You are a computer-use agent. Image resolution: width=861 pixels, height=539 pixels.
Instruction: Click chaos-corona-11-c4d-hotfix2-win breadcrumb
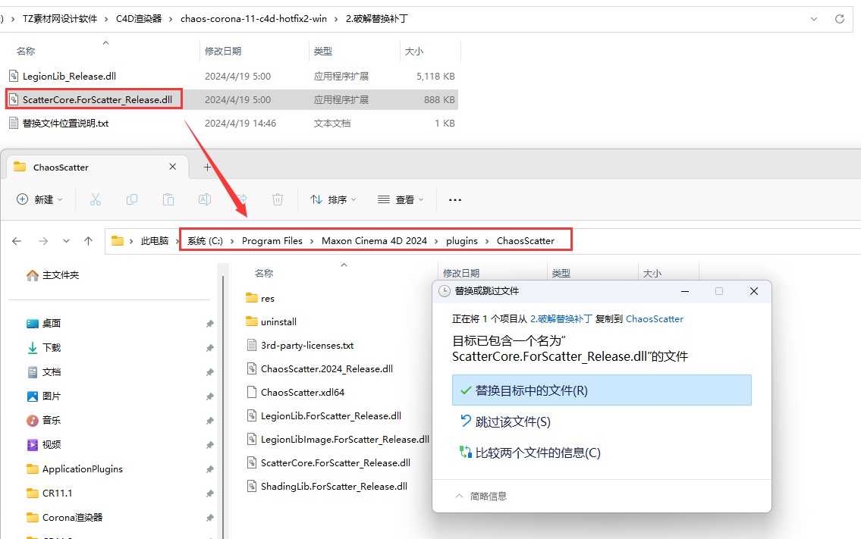coord(253,19)
